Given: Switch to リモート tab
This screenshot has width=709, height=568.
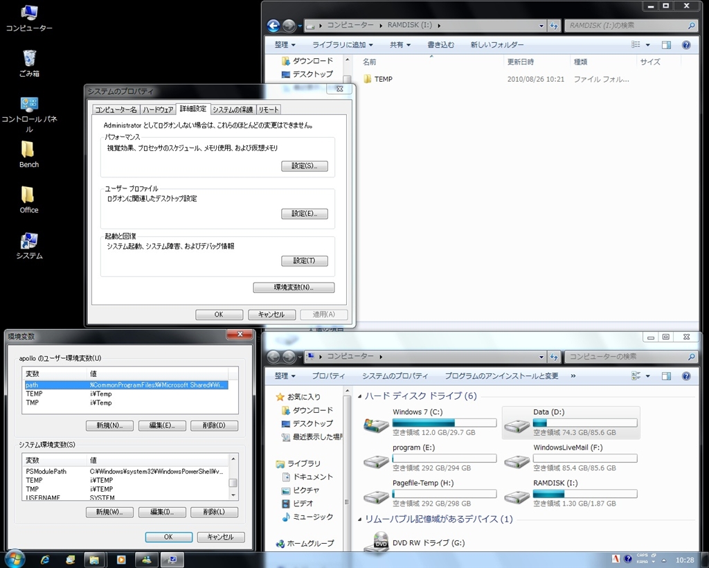Looking at the screenshot, I should 269,109.
